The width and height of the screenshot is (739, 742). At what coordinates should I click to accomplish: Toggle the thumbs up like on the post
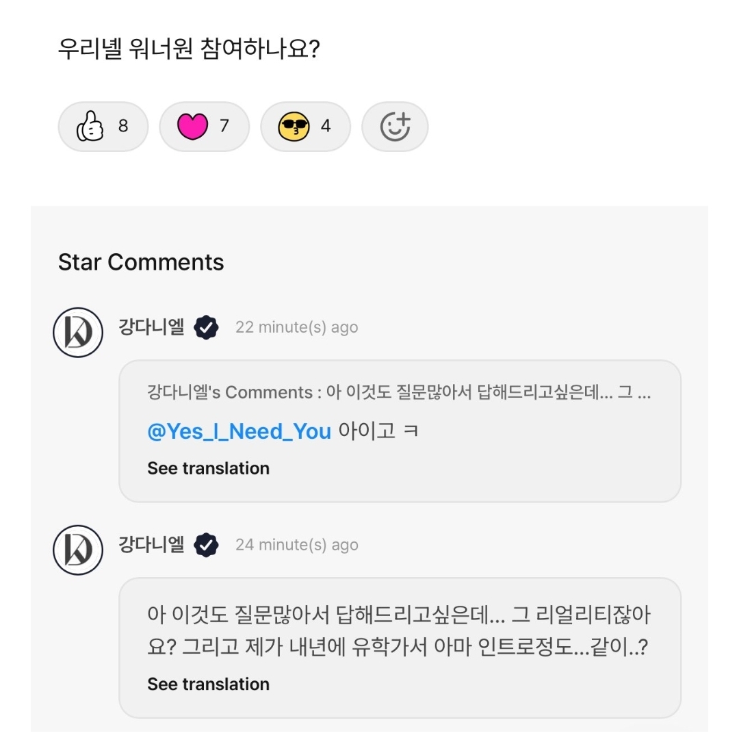103,126
